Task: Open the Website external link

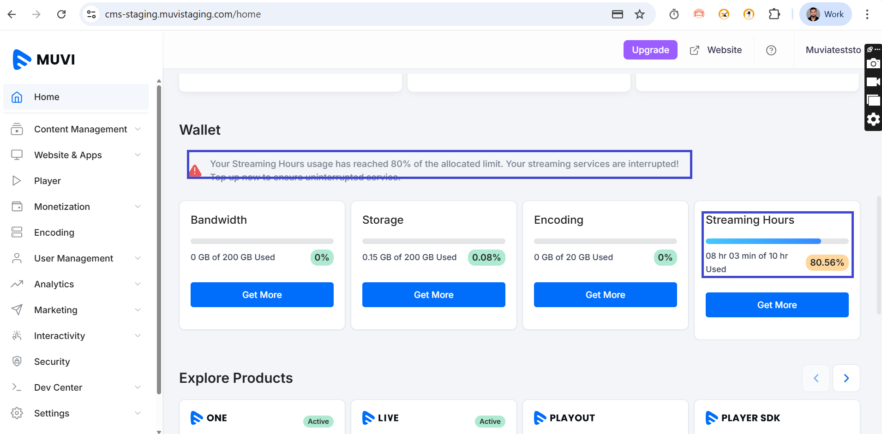Action: point(715,50)
